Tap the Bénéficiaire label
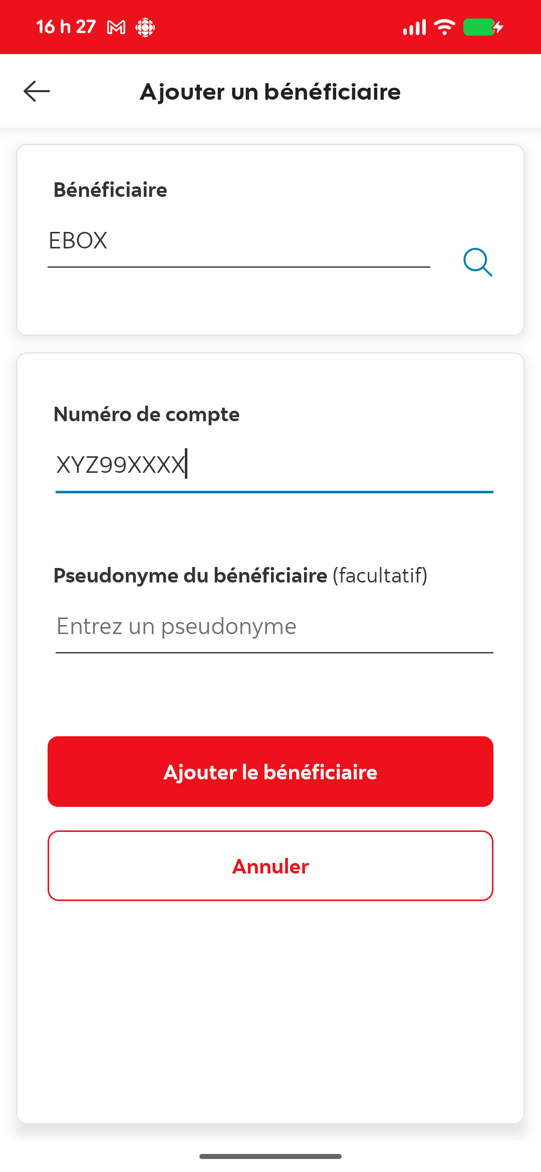 [x=110, y=190]
